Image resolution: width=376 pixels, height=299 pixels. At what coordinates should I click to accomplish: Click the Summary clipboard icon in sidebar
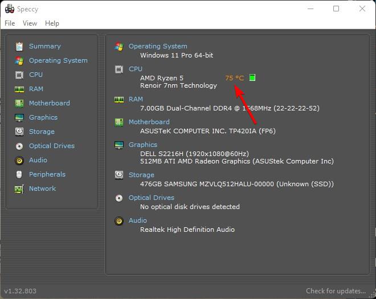(x=19, y=46)
